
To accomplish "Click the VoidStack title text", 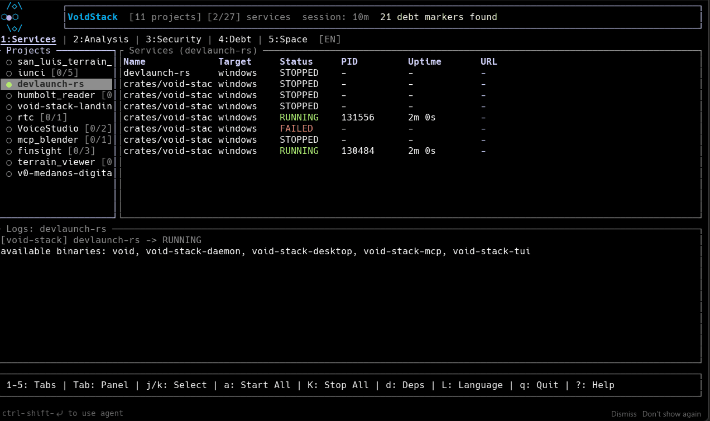I will click(x=93, y=17).
